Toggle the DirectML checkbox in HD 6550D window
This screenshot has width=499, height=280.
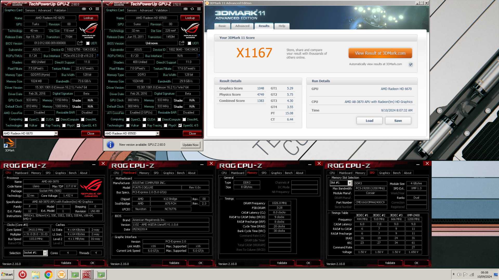184,120
